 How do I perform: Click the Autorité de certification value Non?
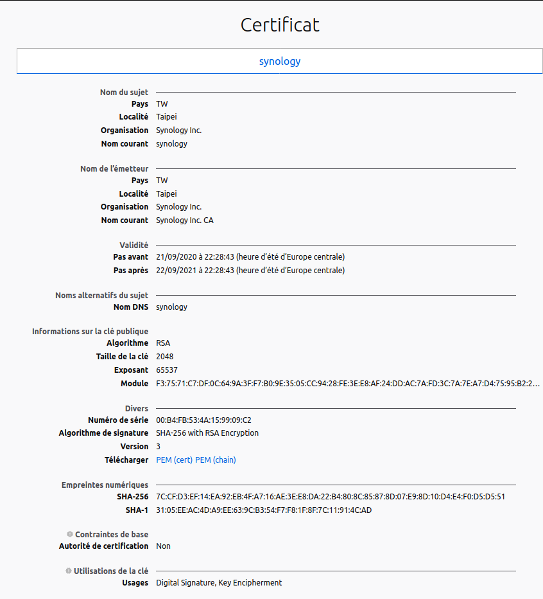point(163,546)
